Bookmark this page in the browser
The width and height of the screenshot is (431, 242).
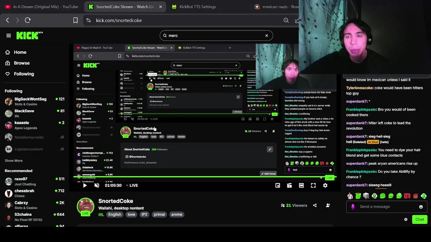(75, 20)
